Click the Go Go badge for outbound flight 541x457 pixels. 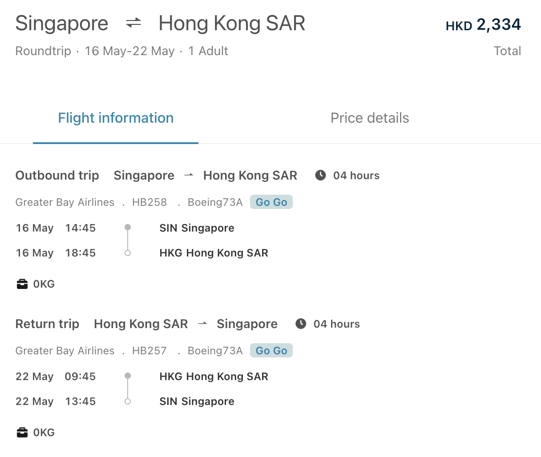[x=271, y=202]
